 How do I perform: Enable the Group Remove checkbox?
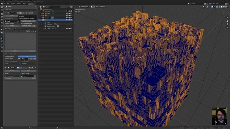click(22, 23)
